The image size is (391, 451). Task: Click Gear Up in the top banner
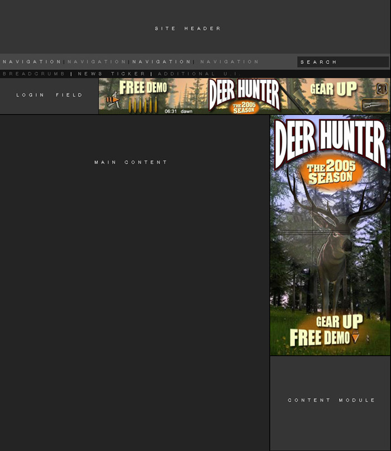pos(333,89)
